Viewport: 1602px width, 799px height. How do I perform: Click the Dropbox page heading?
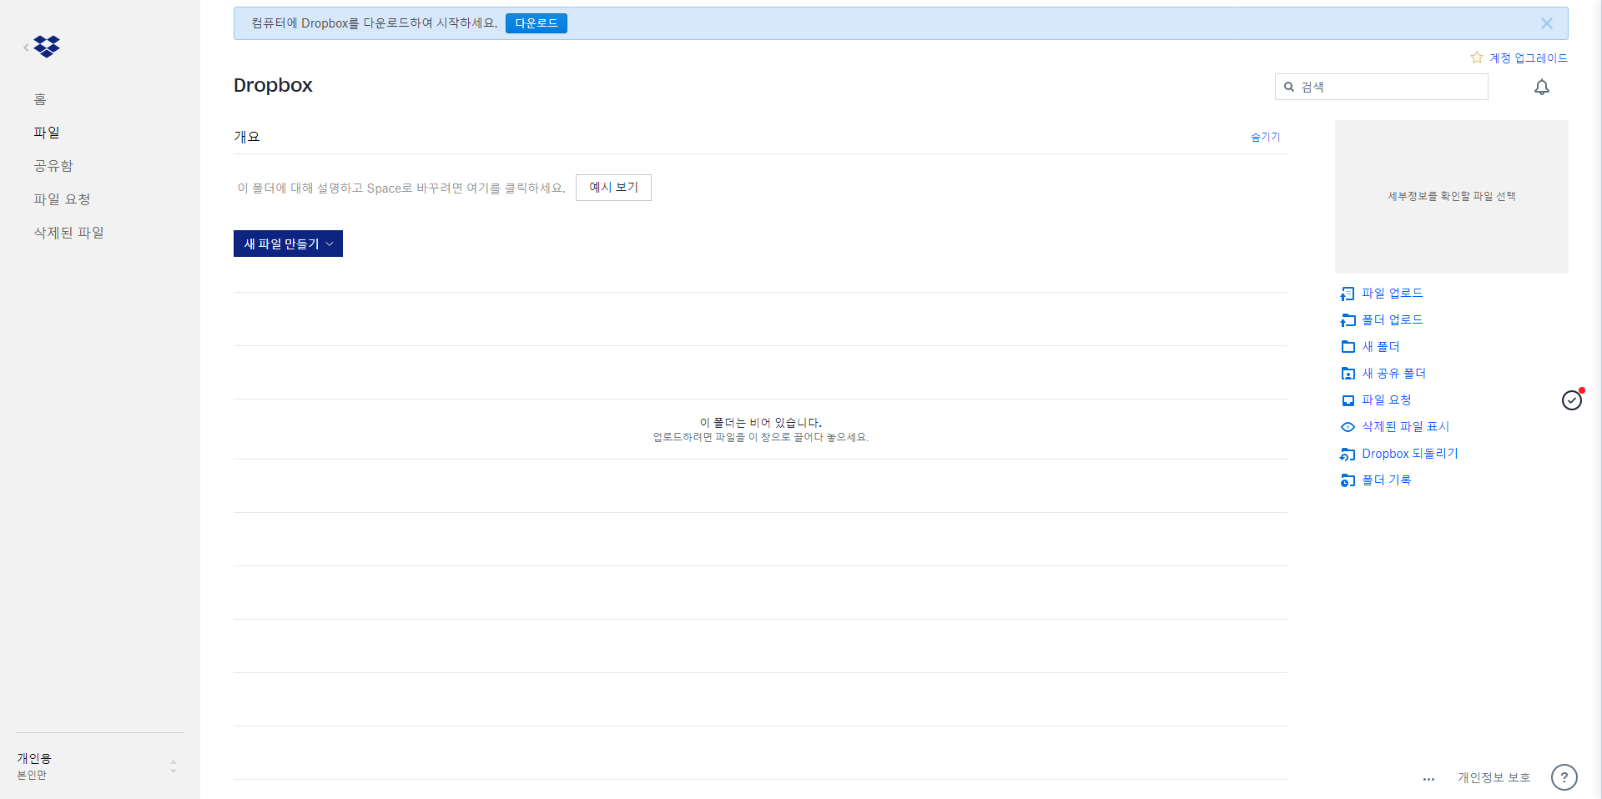click(273, 85)
